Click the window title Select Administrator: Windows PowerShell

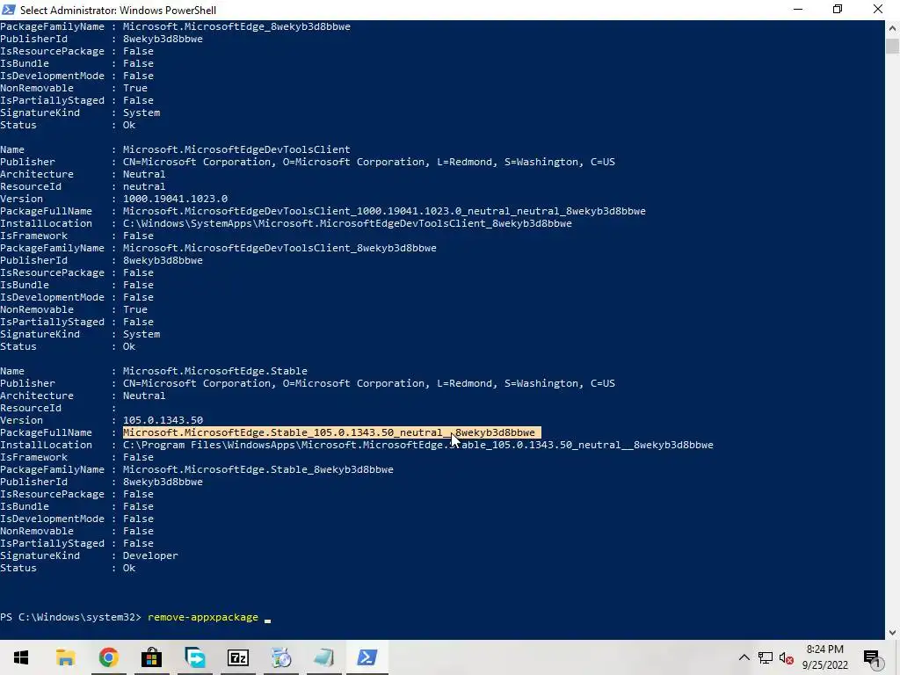[x=119, y=11]
